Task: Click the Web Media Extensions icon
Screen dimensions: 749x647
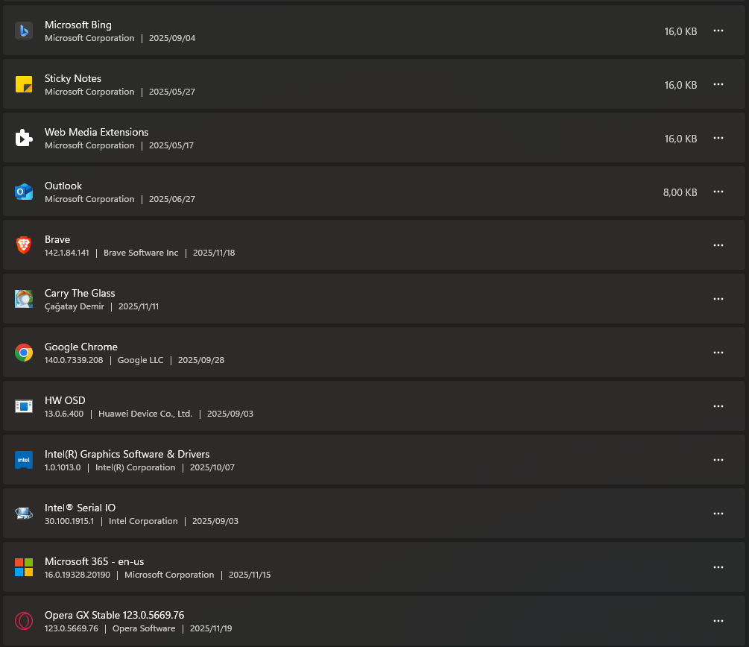Action: [x=24, y=138]
